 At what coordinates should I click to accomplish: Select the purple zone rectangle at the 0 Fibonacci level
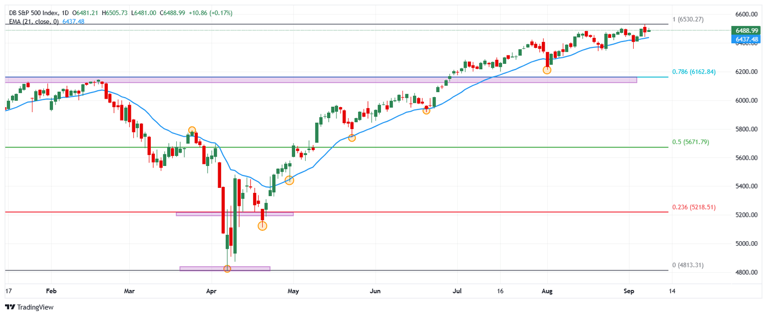point(225,269)
